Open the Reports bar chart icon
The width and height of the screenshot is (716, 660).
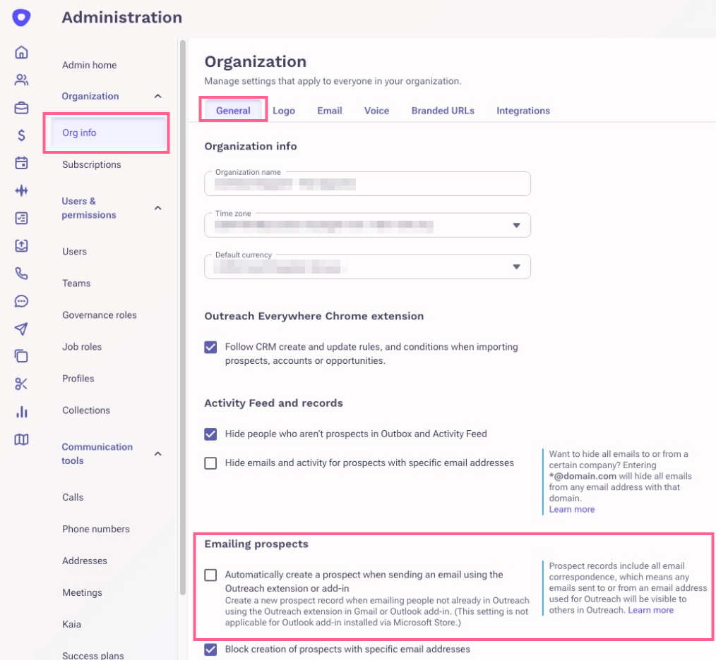[x=21, y=412]
